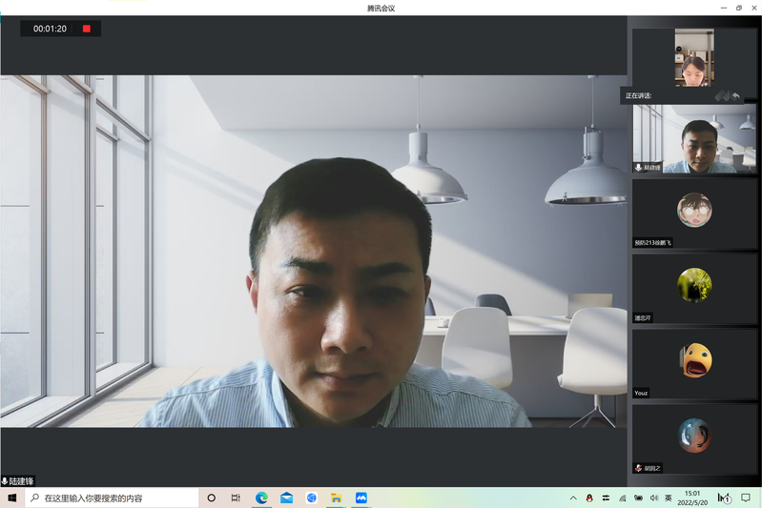The width and height of the screenshot is (762, 508).
Task: Toggle the microphone icon on 陆建锋's sidebar tile
Action: 638,167
